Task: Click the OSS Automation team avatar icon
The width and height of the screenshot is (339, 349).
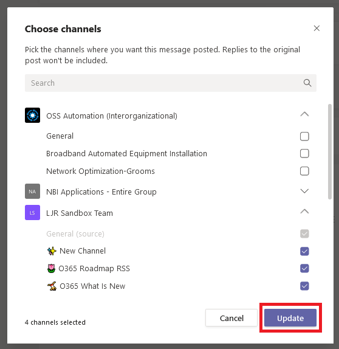Action: click(x=32, y=116)
